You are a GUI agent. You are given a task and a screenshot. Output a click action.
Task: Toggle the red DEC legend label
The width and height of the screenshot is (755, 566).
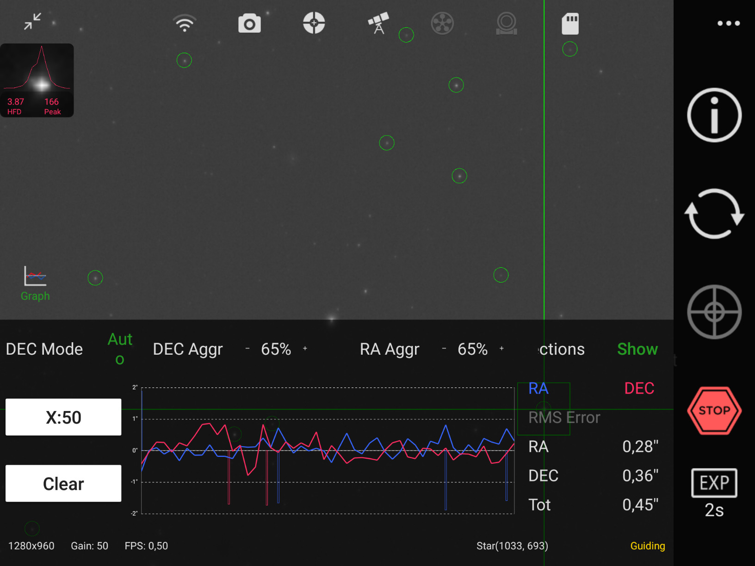pyautogui.click(x=639, y=388)
